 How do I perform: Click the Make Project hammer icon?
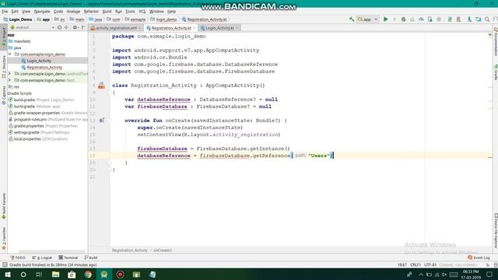tap(352, 19)
